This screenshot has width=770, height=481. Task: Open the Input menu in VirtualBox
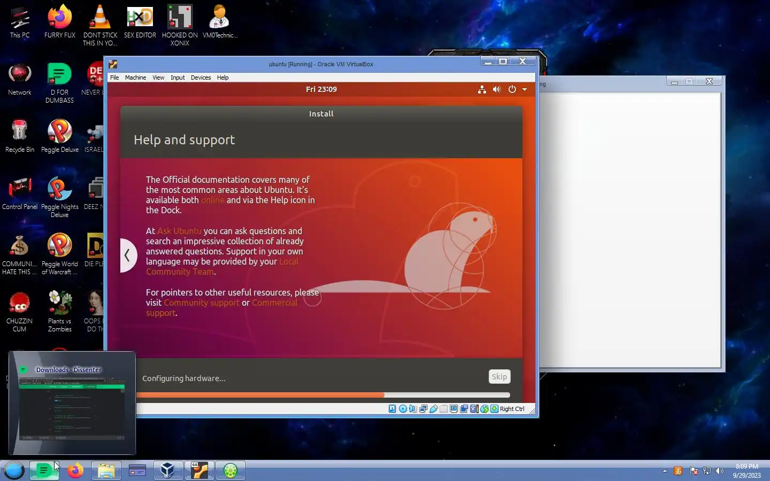[178, 77]
